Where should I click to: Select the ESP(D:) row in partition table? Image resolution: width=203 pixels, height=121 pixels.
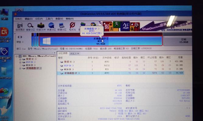click(121, 66)
